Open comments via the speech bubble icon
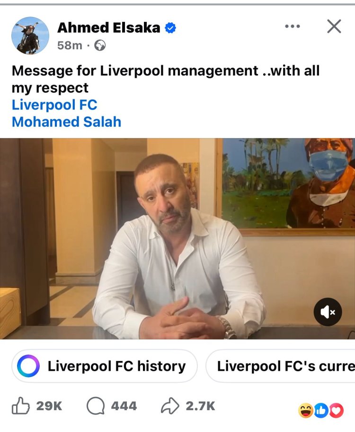The width and height of the screenshot is (355, 432). pos(96,406)
